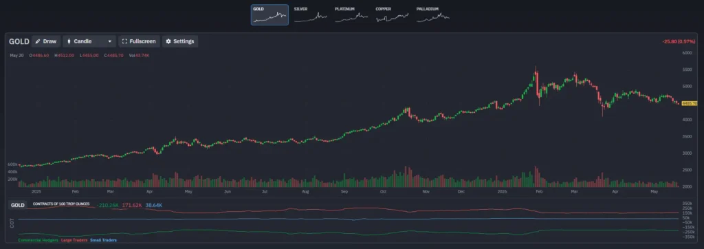Click the 3000 price axis label
The height and width of the screenshot is (249, 704).
point(687,153)
